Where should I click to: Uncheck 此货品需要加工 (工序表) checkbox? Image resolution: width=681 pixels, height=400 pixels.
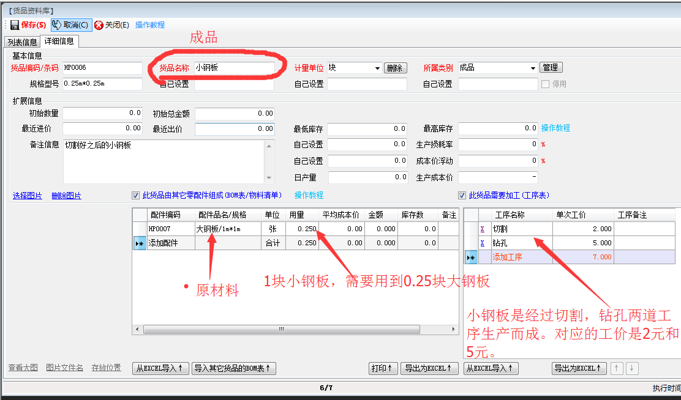(462, 196)
